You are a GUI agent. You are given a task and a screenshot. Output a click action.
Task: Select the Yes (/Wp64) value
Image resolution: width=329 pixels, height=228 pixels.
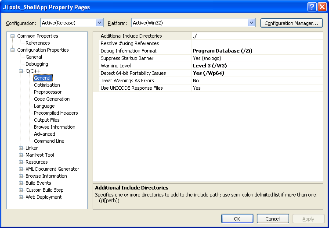[257, 73]
